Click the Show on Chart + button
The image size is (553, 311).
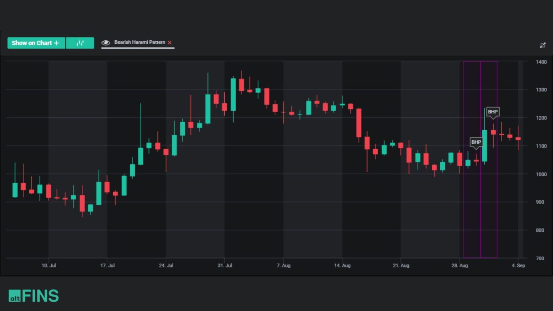click(x=36, y=43)
